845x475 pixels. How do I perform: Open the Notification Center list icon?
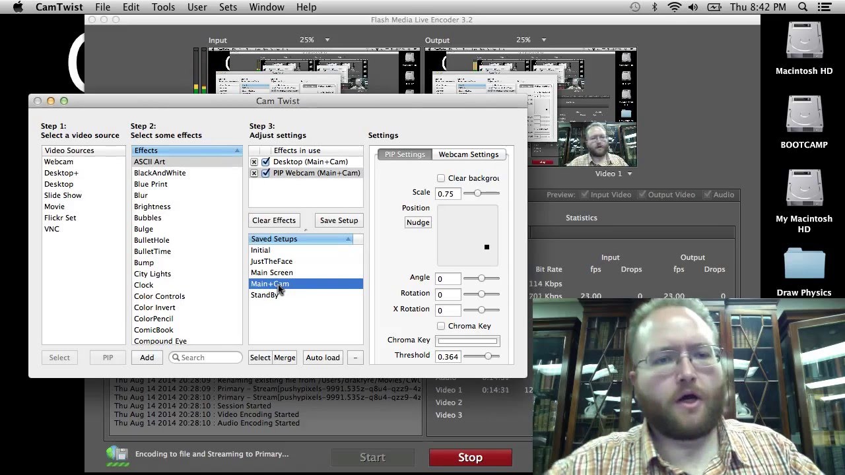tap(825, 7)
